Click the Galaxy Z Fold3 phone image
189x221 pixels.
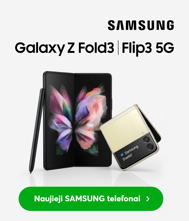tap(77, 121)
